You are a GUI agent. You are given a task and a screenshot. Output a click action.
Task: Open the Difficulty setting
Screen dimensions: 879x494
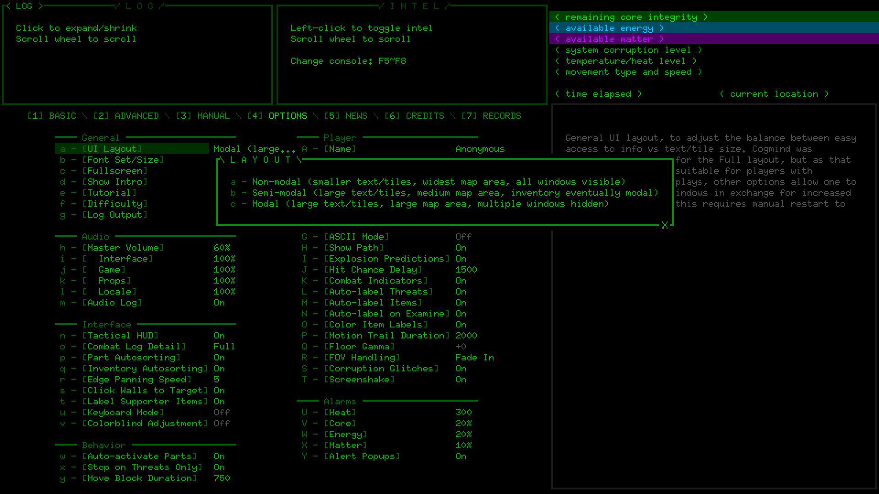coord(114,204)
